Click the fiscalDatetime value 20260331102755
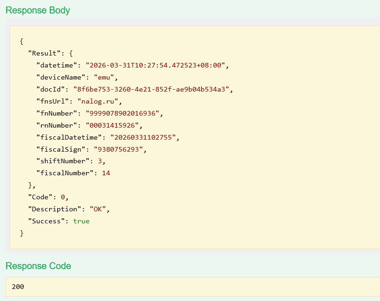Screen dimensions: 380x301 [145, 137]
